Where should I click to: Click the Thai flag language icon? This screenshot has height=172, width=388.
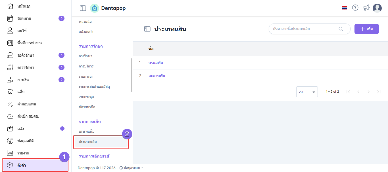point(345,8)
